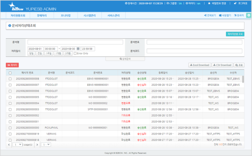
Task: Open the 시스템관리 menu
Action: tap(89, 16)
